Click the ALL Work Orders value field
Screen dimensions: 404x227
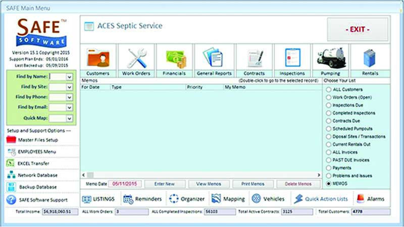pos(132,211)
